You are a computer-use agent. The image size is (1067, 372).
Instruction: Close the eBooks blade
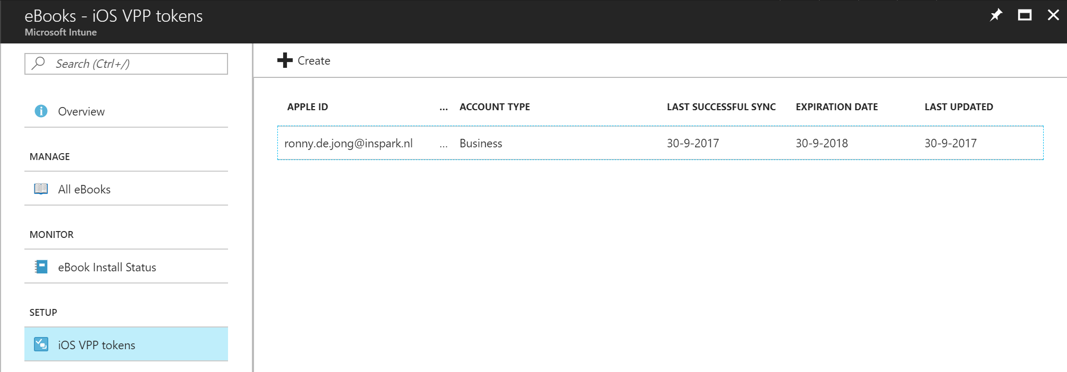click(1053, 15)
